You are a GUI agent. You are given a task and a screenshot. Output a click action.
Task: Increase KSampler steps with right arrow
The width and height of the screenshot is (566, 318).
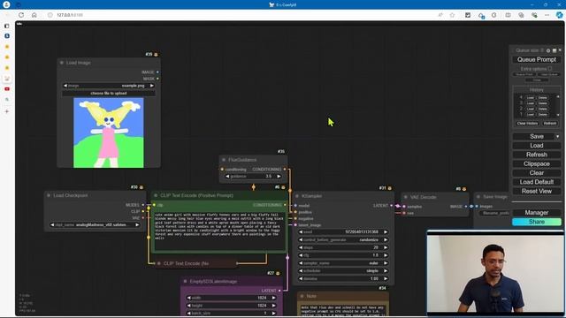point(386,247)
